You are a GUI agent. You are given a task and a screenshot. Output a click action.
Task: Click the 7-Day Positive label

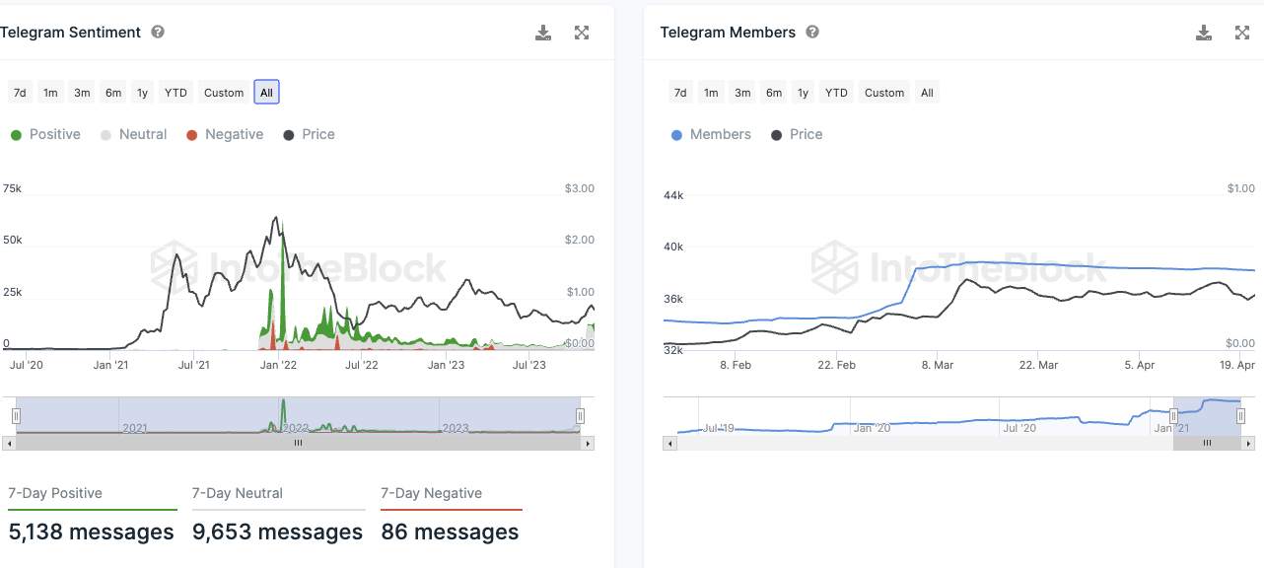click(x=55, y=493)
